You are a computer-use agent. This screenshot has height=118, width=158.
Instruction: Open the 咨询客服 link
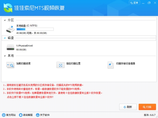pos(28,115)
